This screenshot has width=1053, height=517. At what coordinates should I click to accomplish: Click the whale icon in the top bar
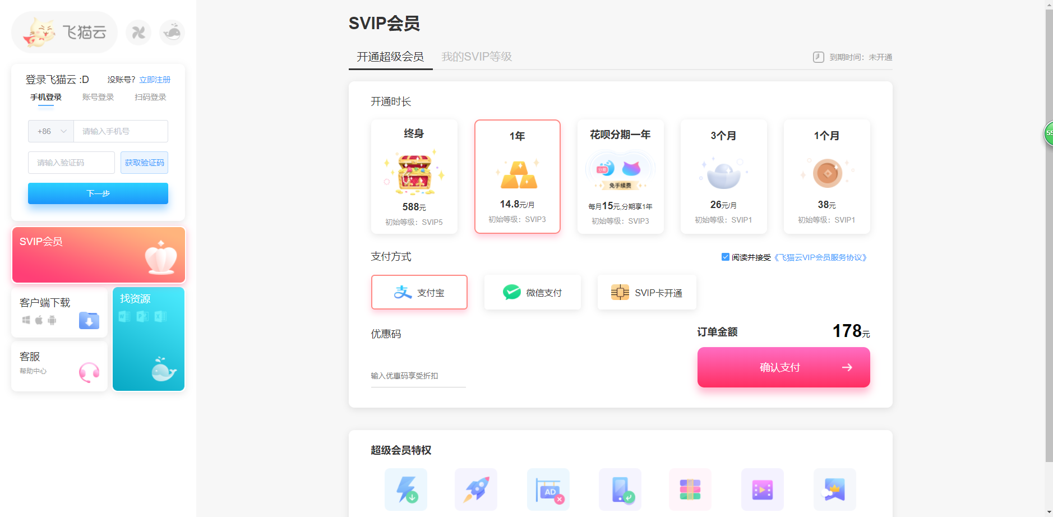[172, 32]
